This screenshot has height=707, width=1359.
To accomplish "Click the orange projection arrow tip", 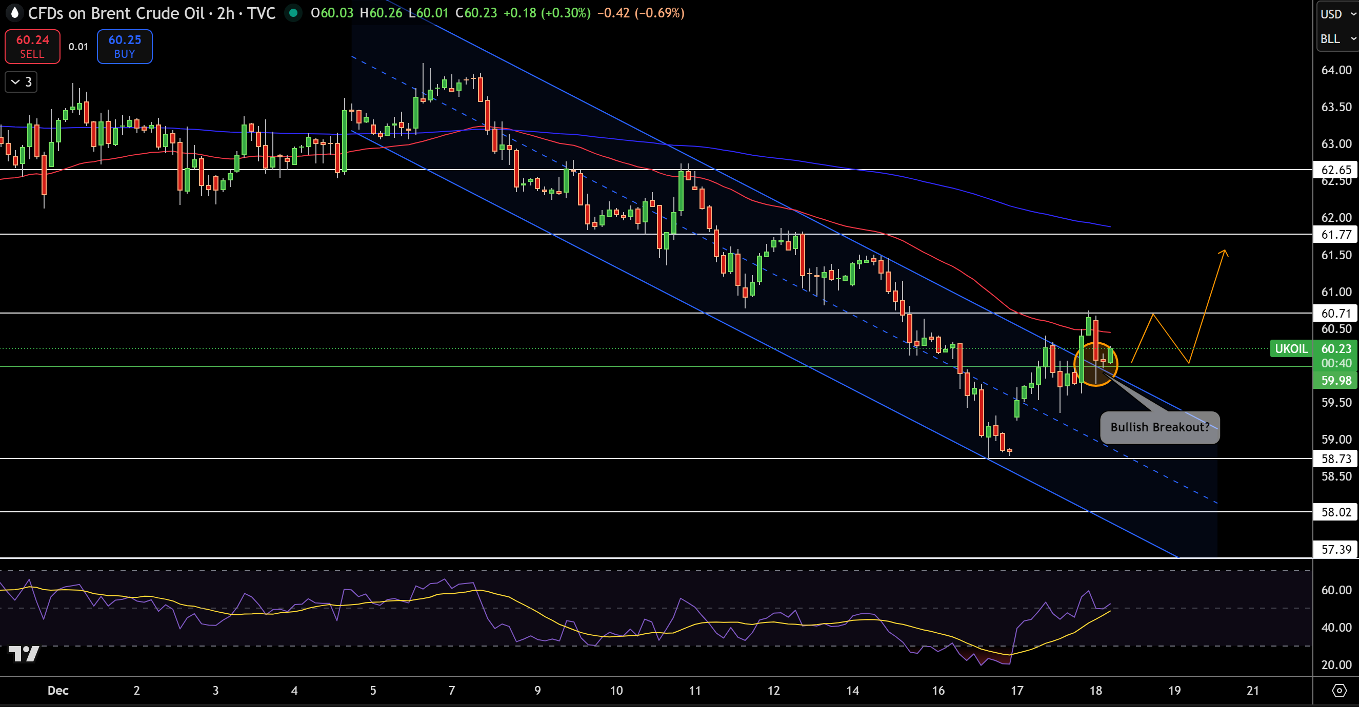I will point(1224,251).
